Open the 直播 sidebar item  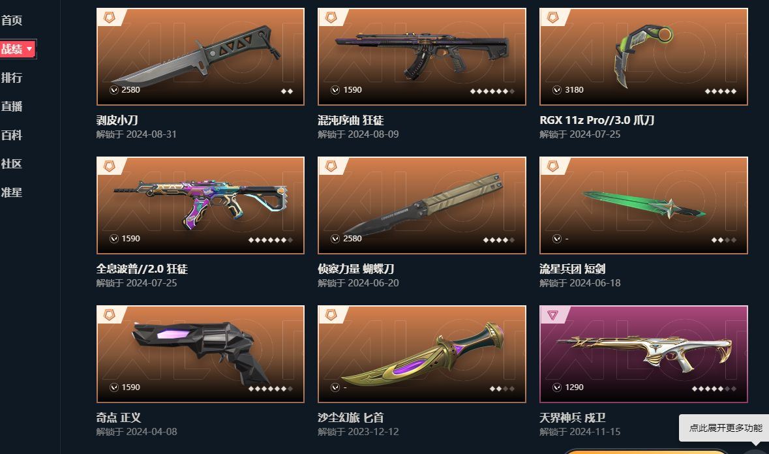pos(12,106)
